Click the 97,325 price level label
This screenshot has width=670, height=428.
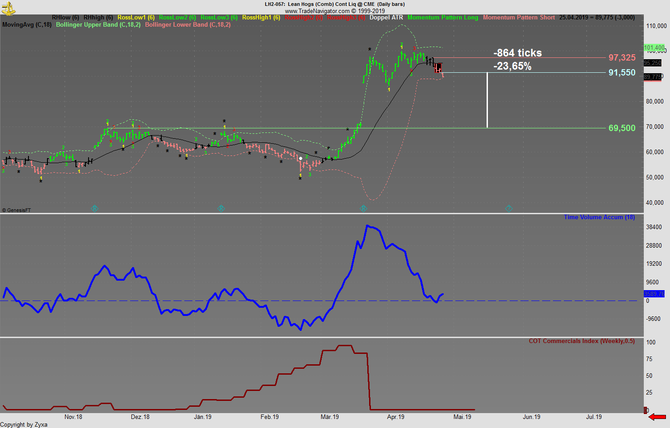coord(622,58)
